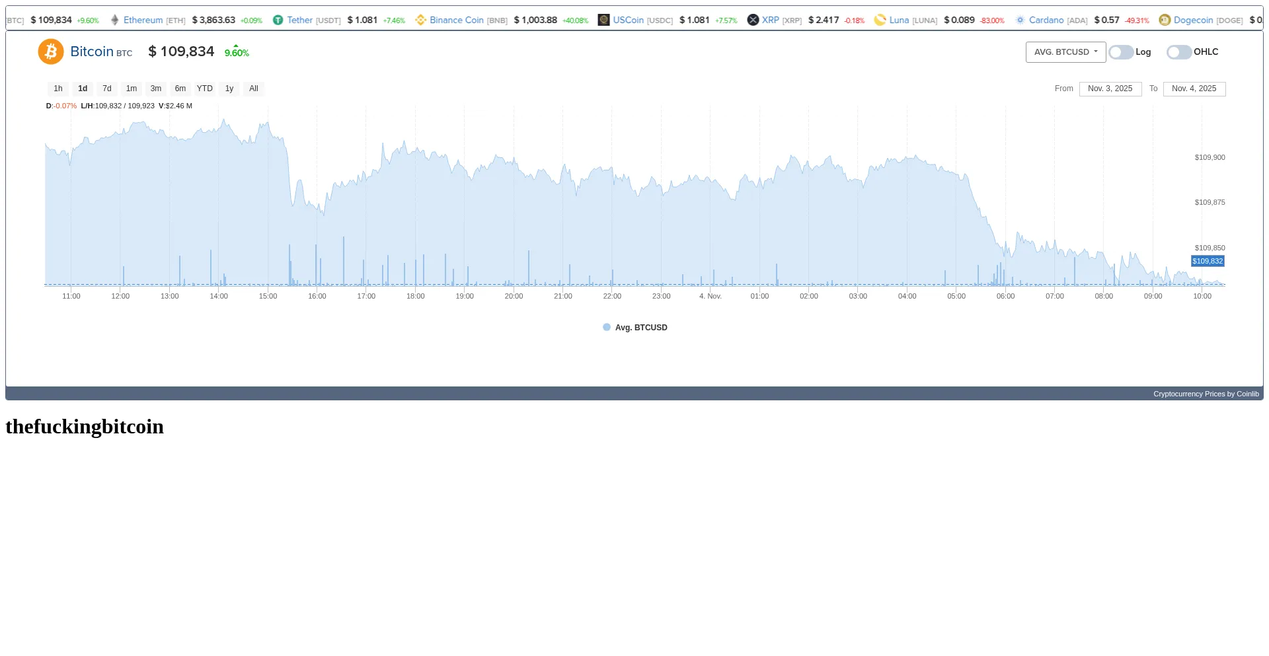Enable the Log scale toggle
Image resolution: width=1269 pixels, height=656 pixels.
pyautogui.click(x=1121, y=52)
